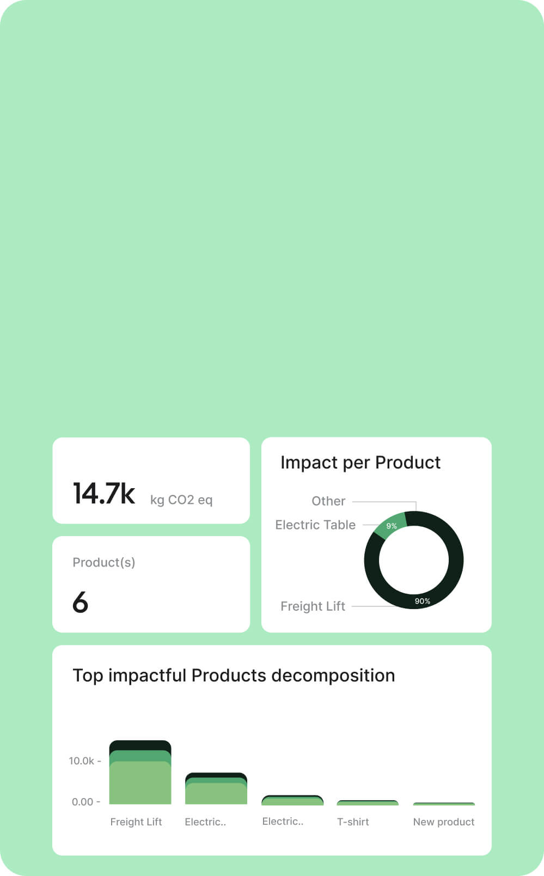This screenshot has width=544, height=876.
Task: Select the Freight Lift bar's light green base
Action: (x=140, y=783)
